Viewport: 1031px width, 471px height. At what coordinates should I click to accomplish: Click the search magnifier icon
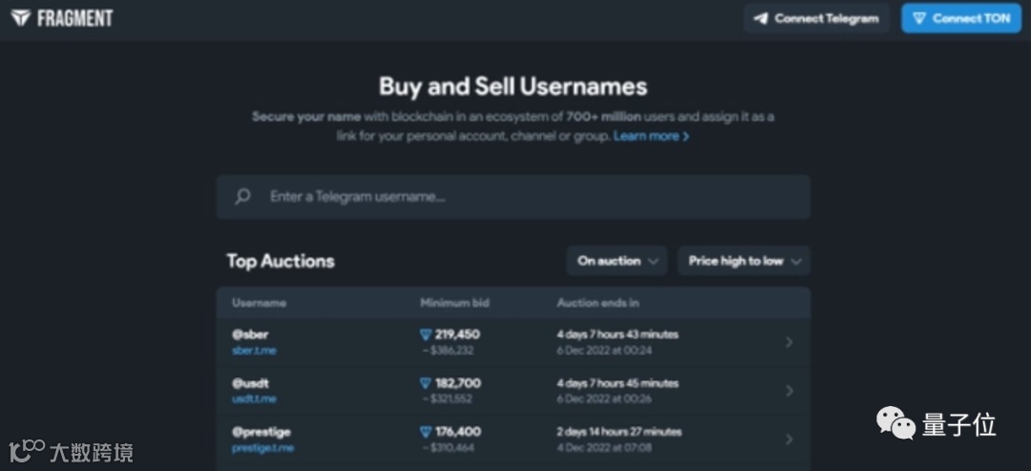coord(242,197)
